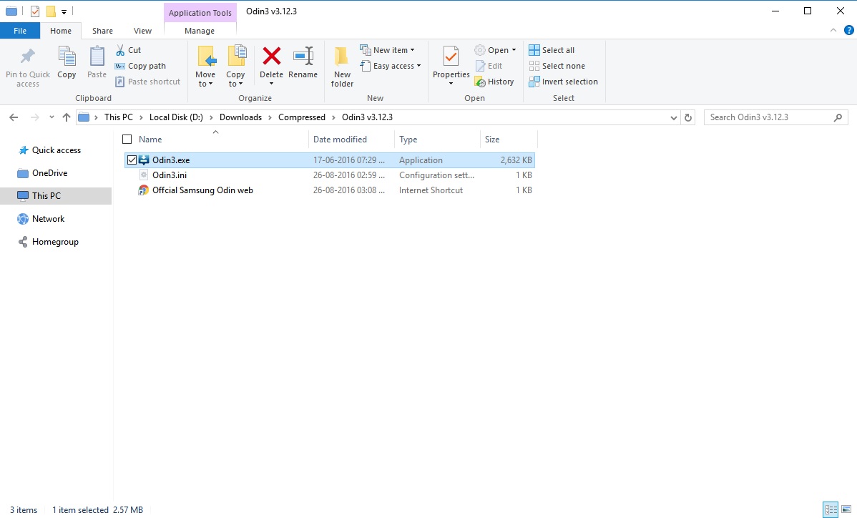Select the Odin3.exe file name
857x518 pixels.
point(171,160)
